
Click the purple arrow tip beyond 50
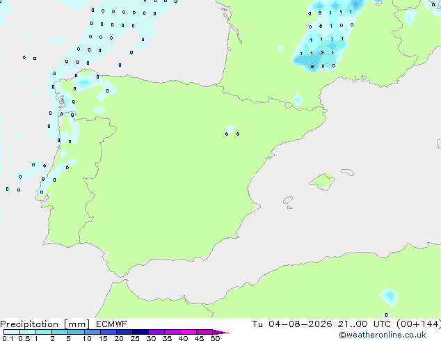(220, 332)
